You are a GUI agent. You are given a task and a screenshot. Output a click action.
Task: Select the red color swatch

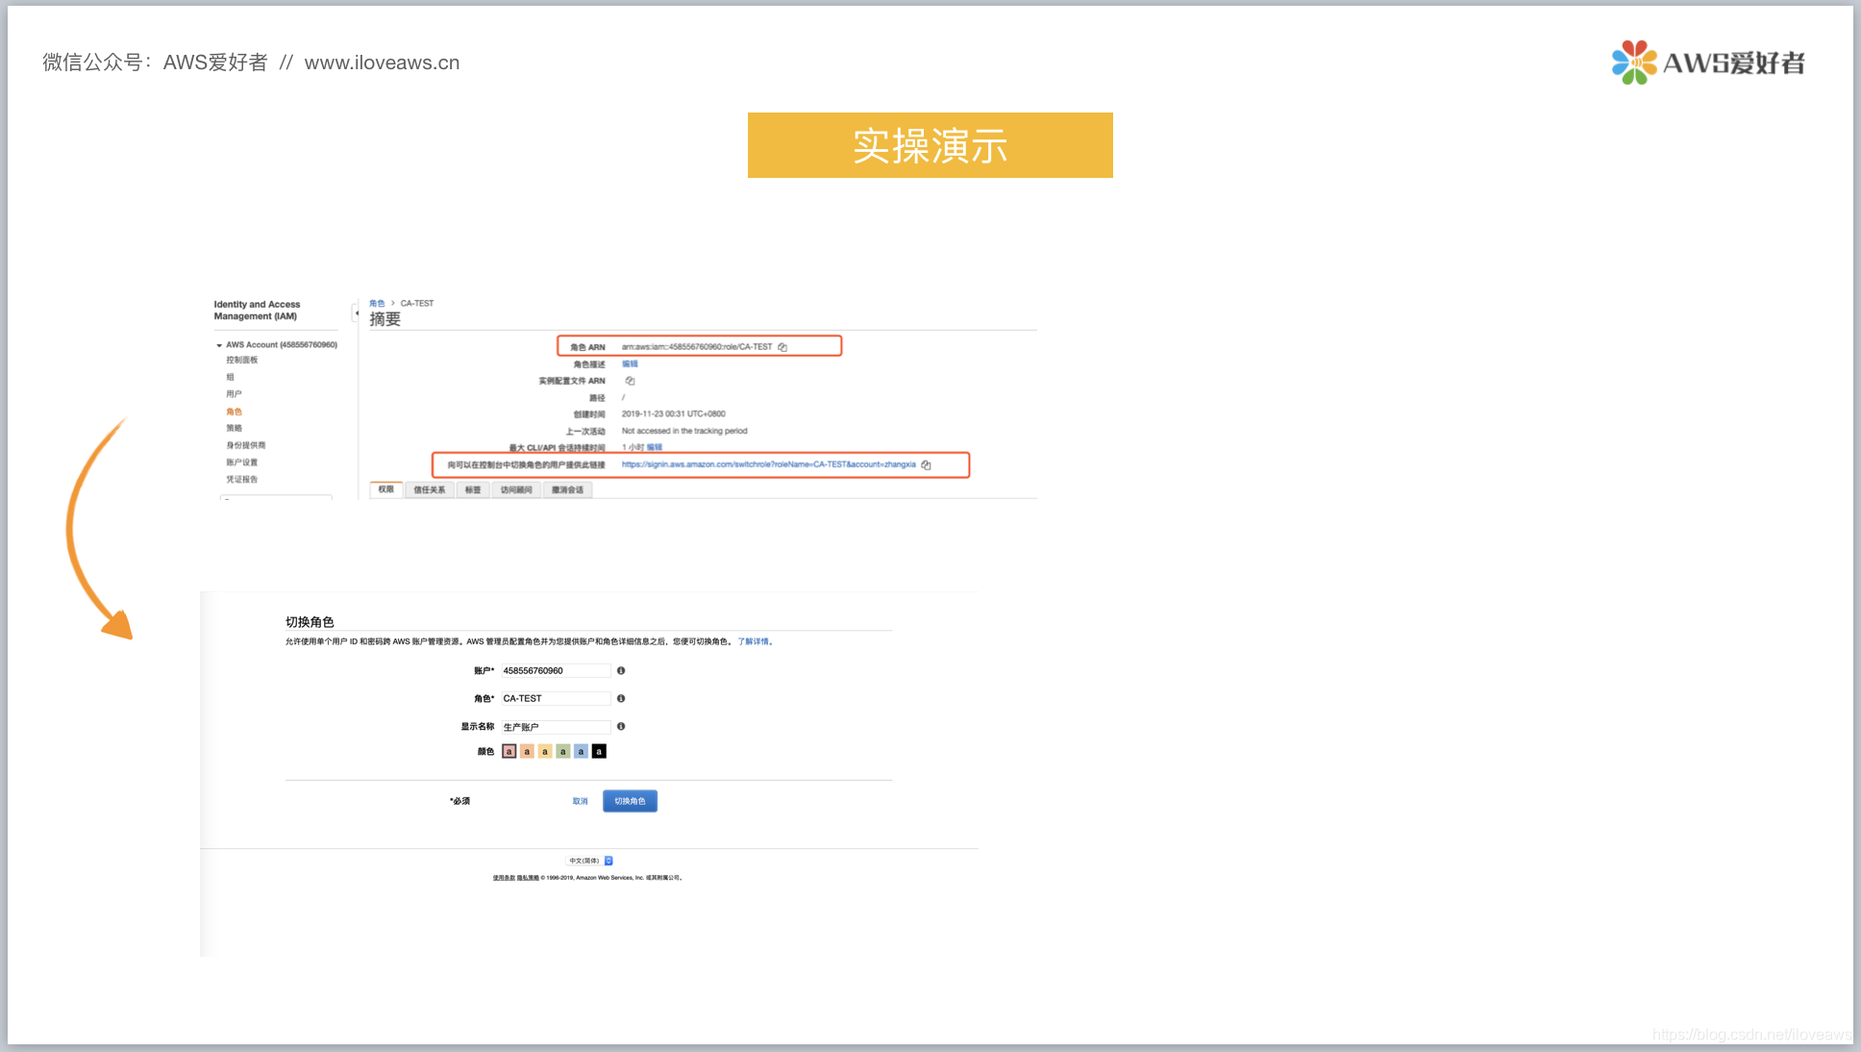pos(509,751)
